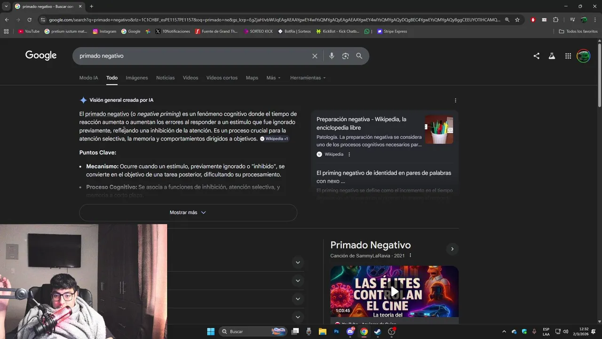
Task: Open the WhatsApp bookmark icon
Action: (x=367, y=32)
